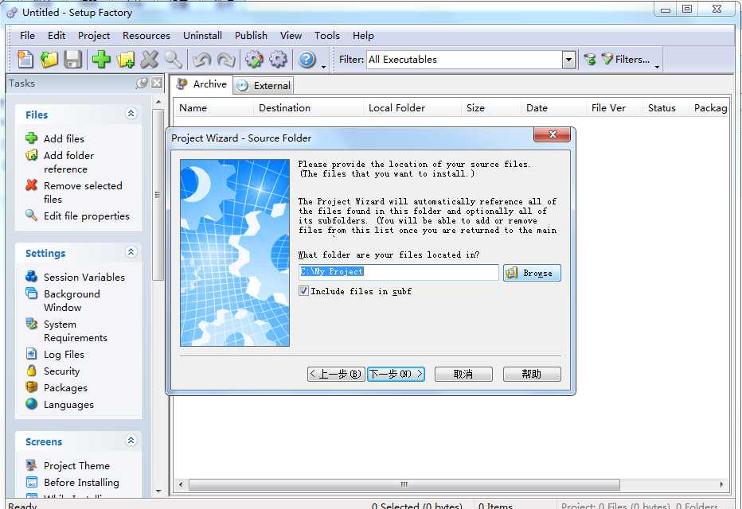
Task: Click the gray gear Build Settings icon
Action: (279, 60)
